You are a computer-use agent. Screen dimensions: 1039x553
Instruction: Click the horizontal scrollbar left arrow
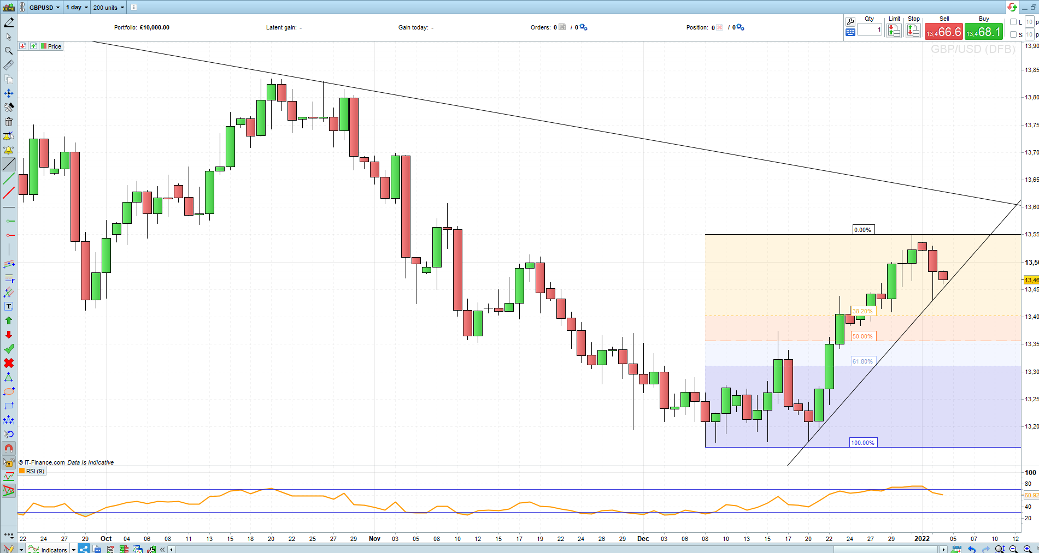[172, 550]
